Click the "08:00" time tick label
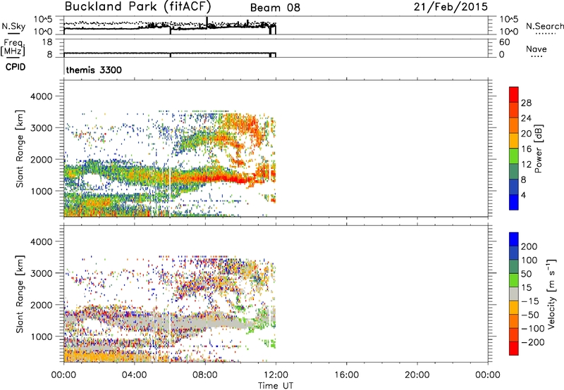Image resolution: width=564 pixels, height=390 pixels. [x=205, y=375]
